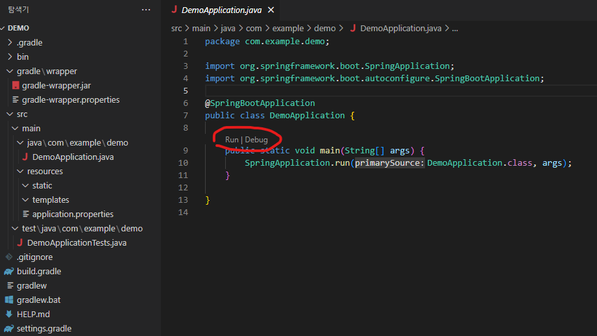Click the settings.gradle elephant icon
597x336 pixels.
(8, 328)
